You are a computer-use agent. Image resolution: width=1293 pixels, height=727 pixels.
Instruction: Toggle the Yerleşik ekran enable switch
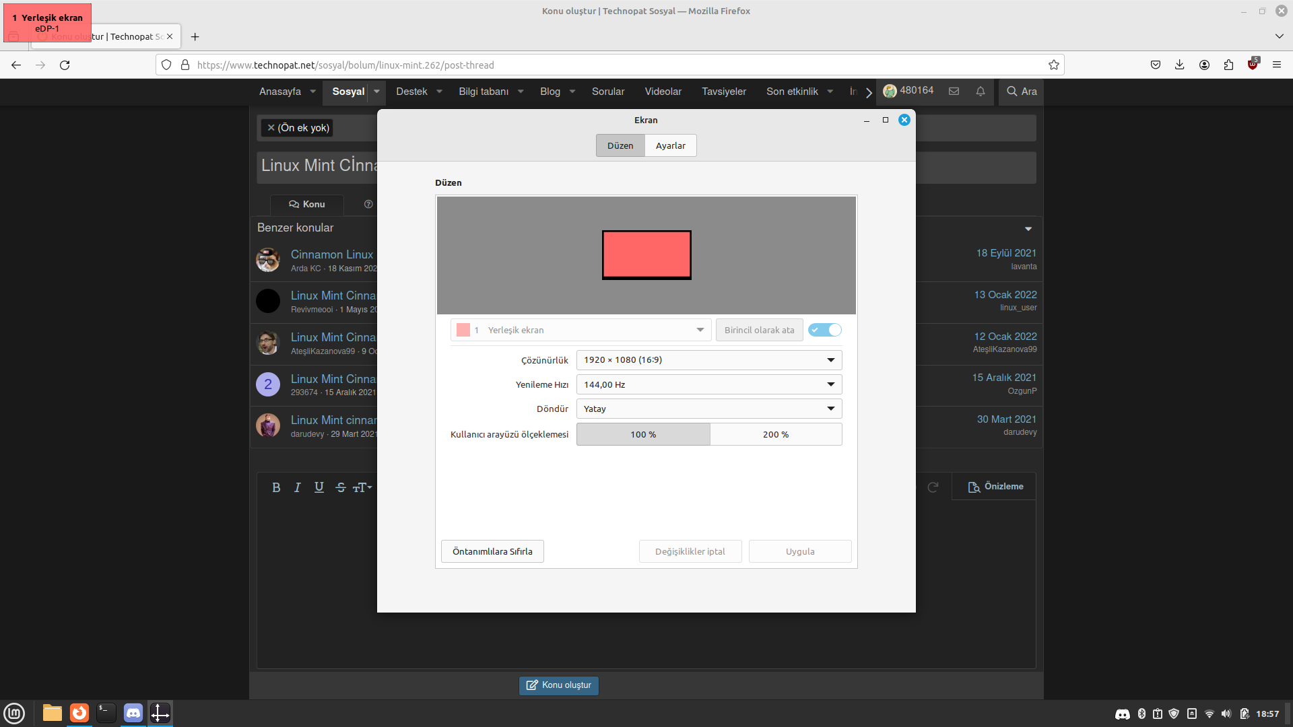coord(825,330)
